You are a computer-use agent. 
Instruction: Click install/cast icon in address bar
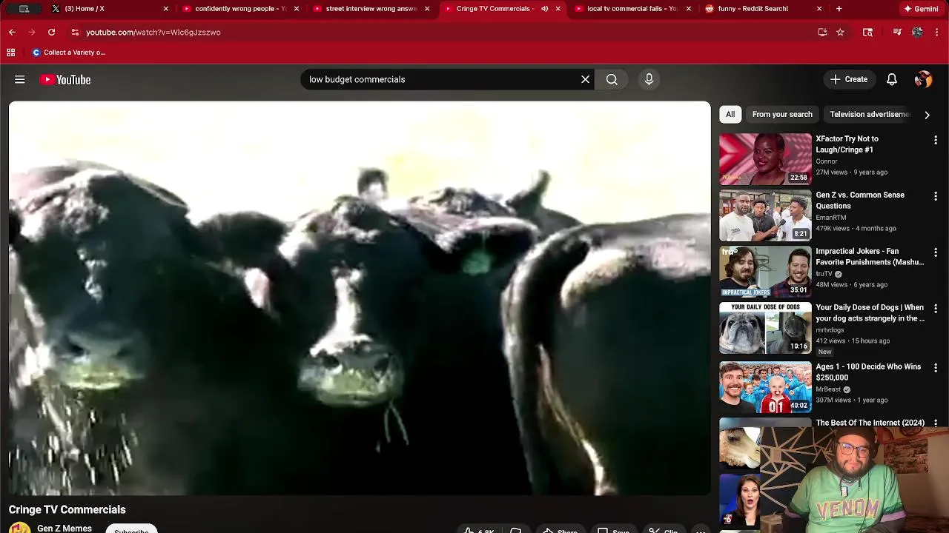coord(822,32)
